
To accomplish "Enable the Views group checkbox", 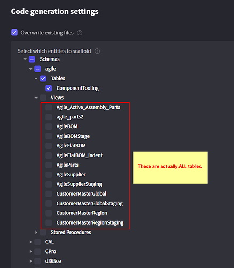I will tap(43, 98).
